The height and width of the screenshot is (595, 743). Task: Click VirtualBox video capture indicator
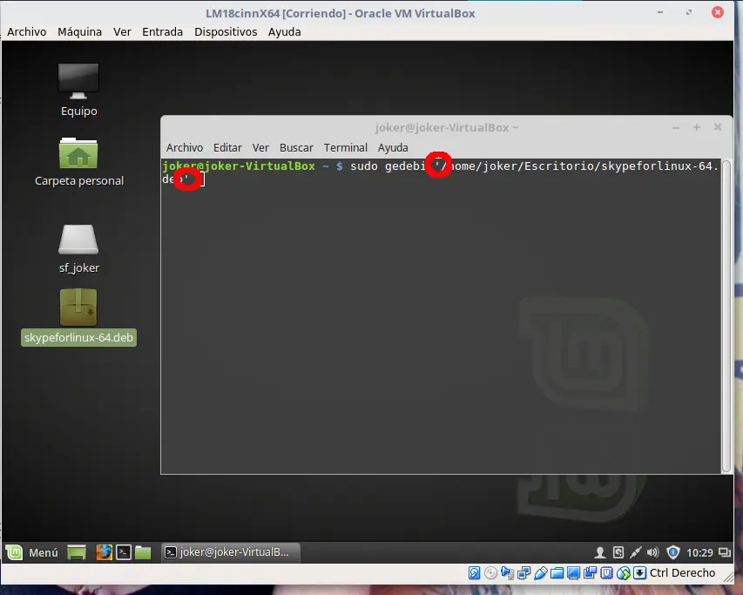click(x=590, y=573)
